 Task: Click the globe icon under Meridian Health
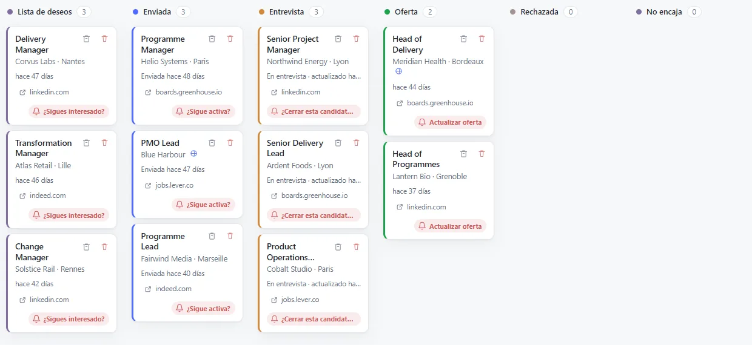coord(399,71)
